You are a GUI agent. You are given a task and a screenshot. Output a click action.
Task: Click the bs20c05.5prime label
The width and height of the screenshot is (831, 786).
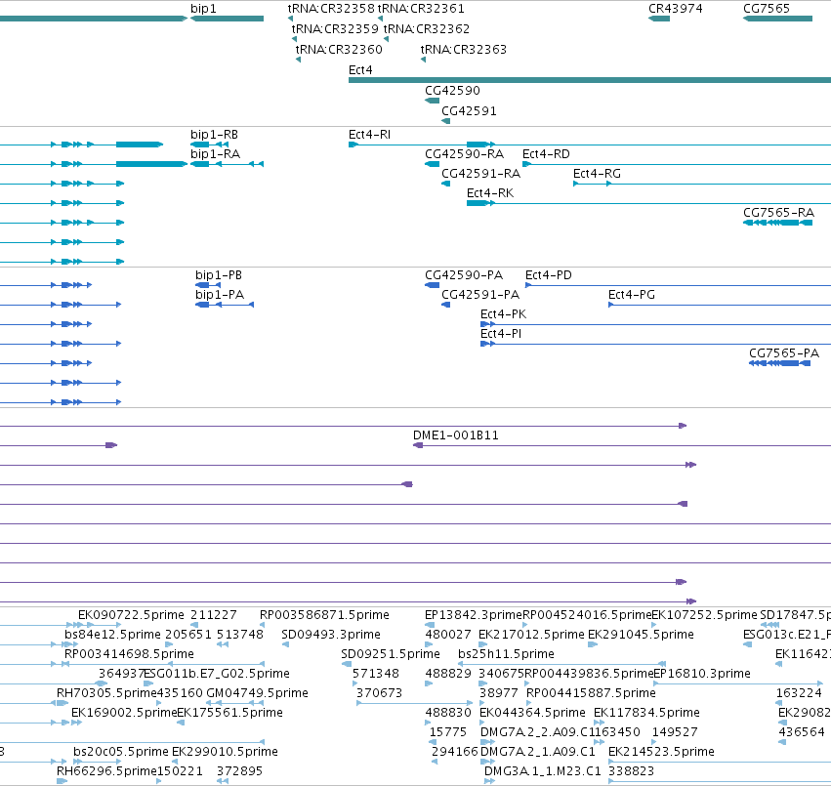click(x=121, y=753)
